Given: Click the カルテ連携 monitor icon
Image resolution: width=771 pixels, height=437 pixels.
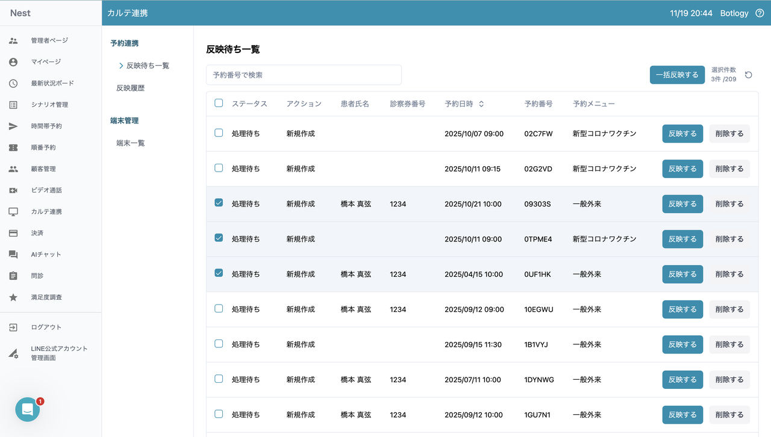Looking at the screenshot, I should [13, 212].
